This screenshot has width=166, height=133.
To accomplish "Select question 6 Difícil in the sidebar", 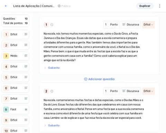I will tap(15, 88).
